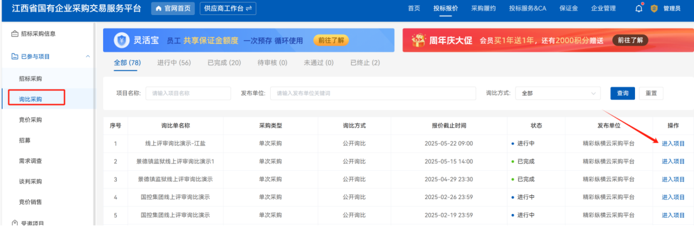Screen dimensions: 694x226
Task: Focus the 发布单位 keyword input field
Action: pyautogui.click(x=374, y=94)
